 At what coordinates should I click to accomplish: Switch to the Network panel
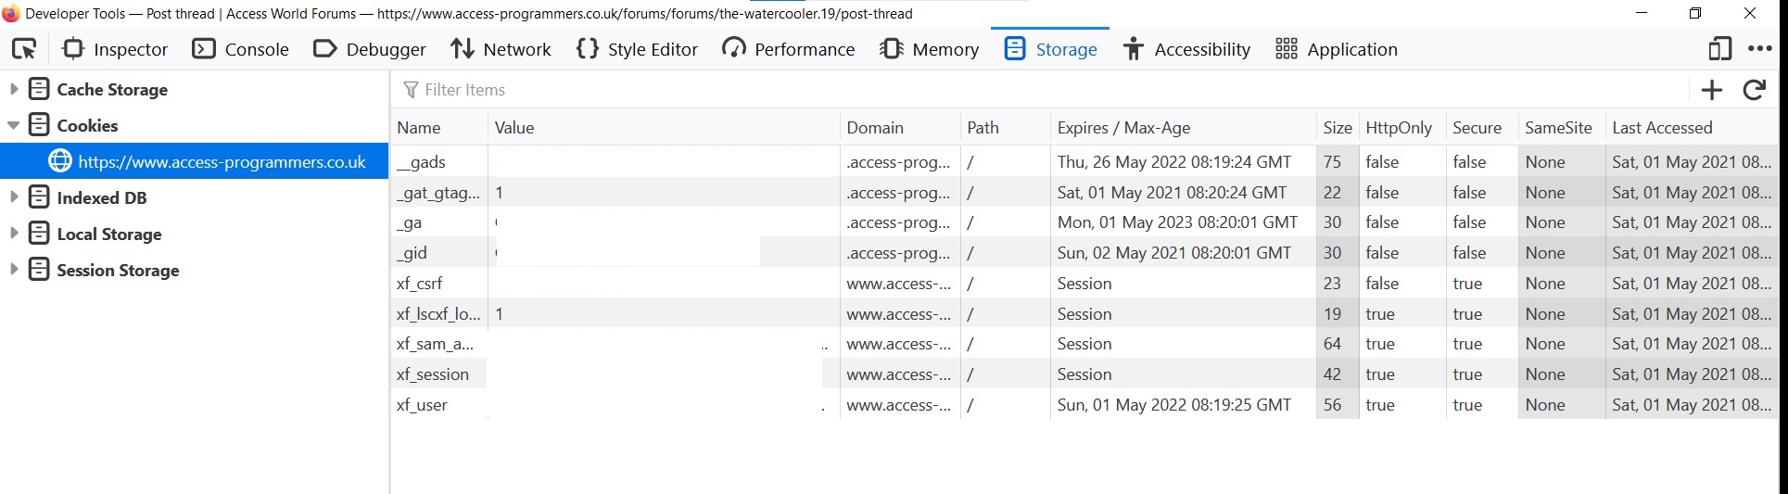(501, 49)
